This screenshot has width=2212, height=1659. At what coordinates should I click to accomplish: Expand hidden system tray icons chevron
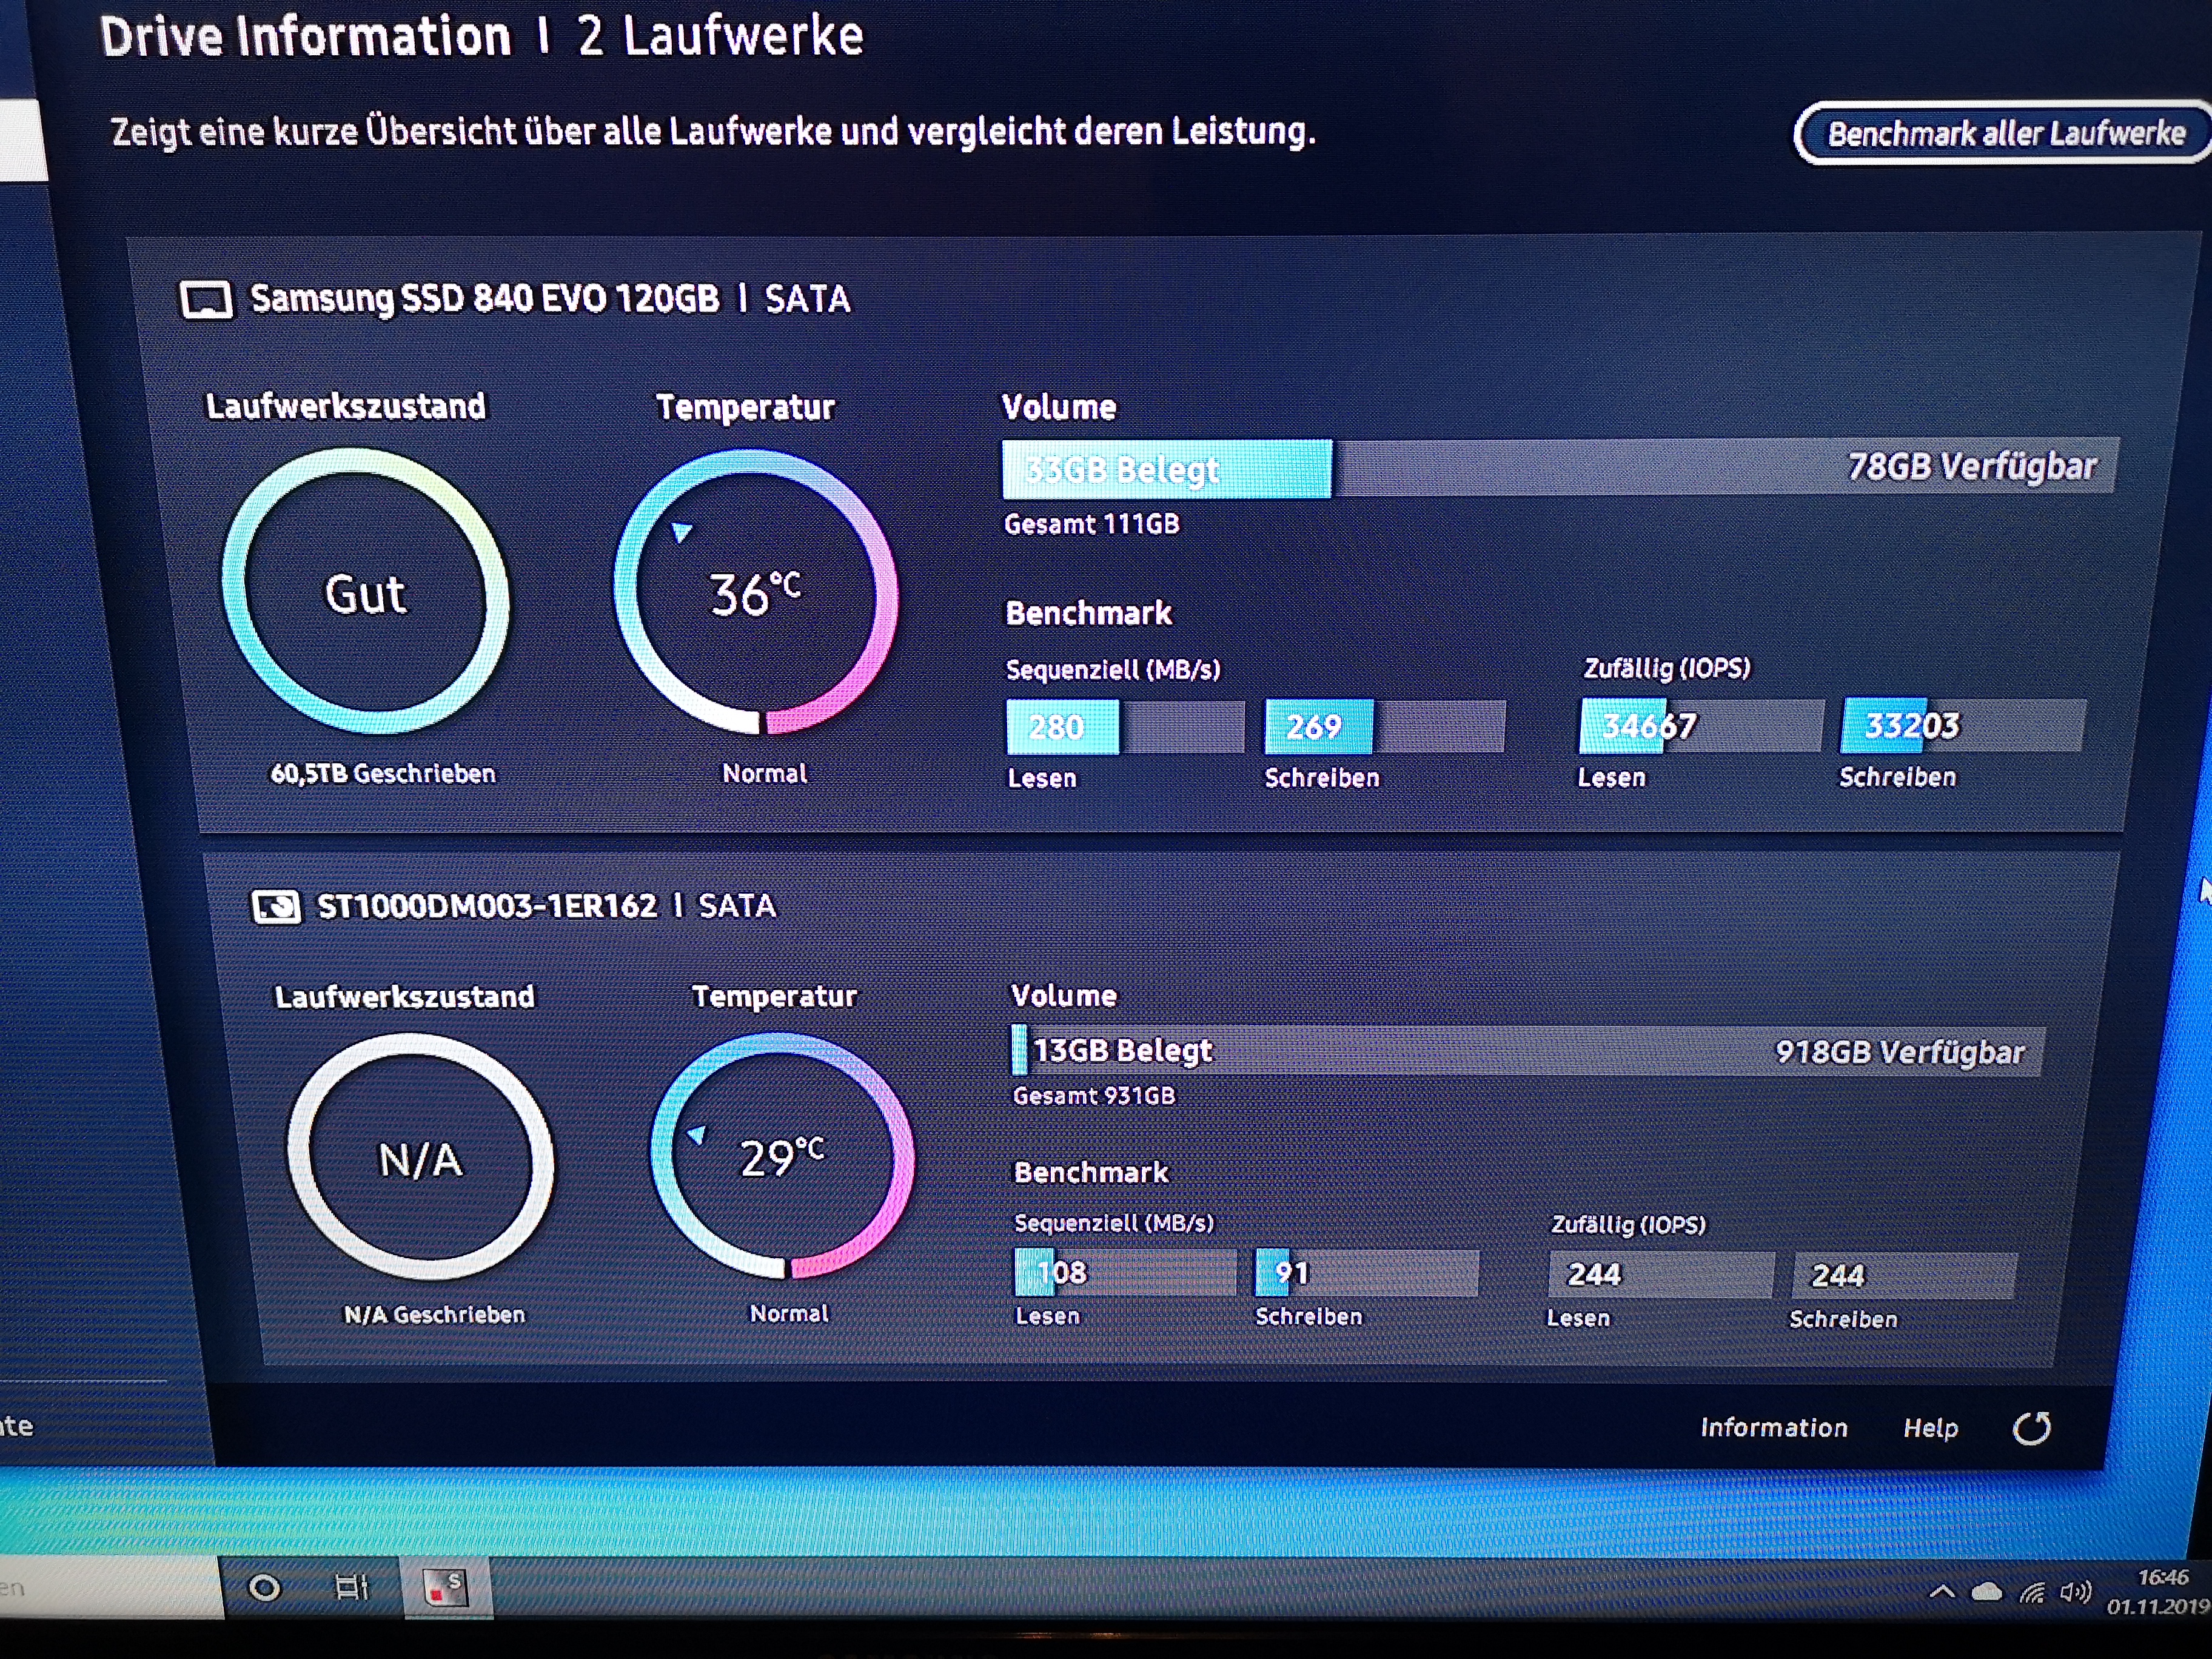[x=1942, y=1592]
